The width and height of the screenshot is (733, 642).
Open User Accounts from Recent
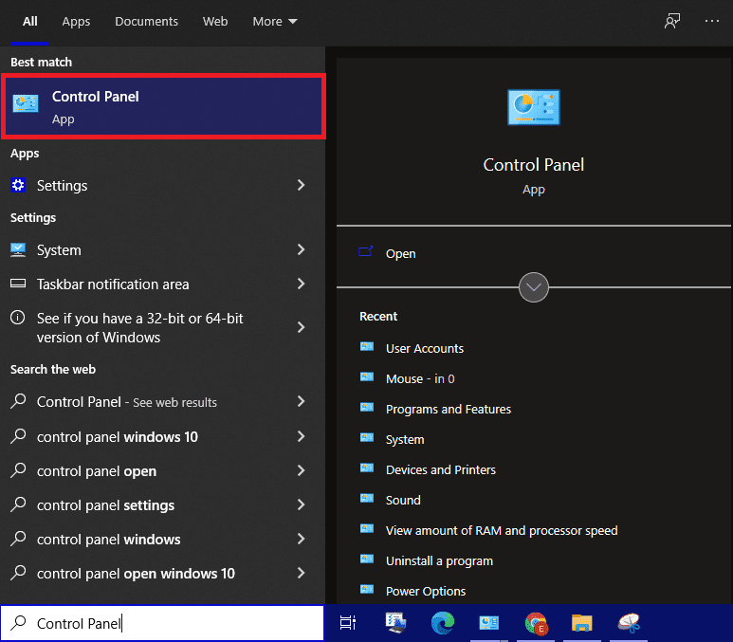click(x=425, y=348)
